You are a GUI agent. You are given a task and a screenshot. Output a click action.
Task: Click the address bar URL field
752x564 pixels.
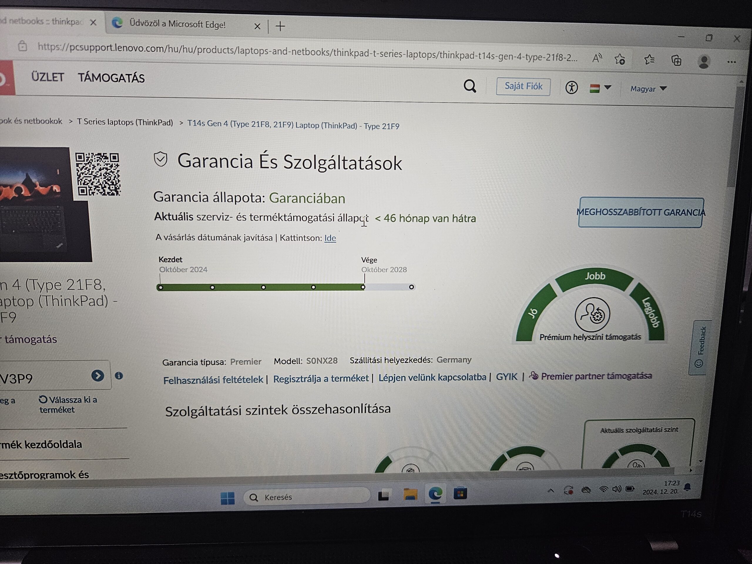307,52
